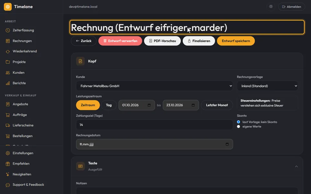Image resolution: width=311 pixels, height=194 pixels.
Task: Click the Berichte bar chart icon
Action: coord(8,83)
